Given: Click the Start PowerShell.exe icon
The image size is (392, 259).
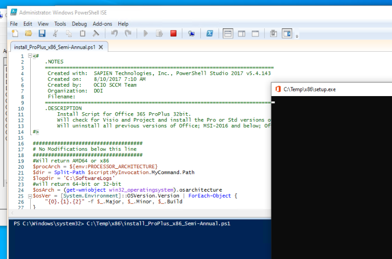Looking at the screenshot, I should click(x=210, y=33).
